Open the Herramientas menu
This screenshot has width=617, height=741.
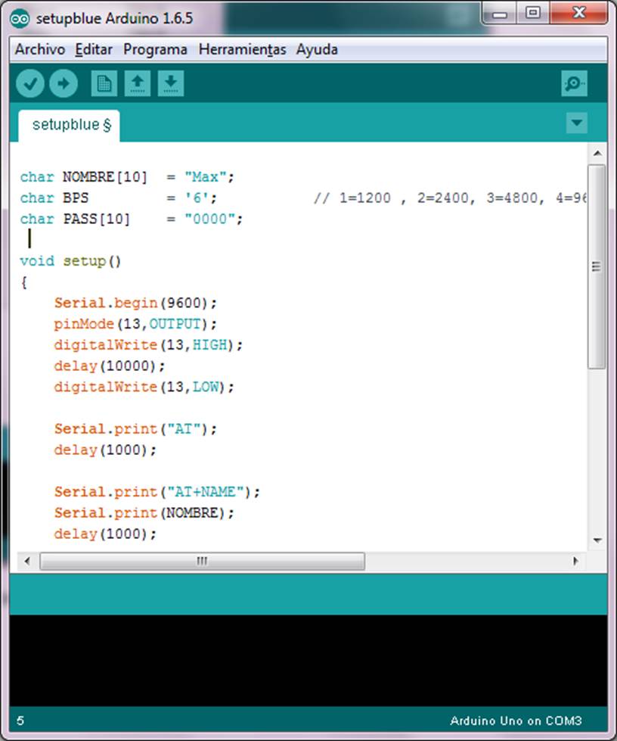[242, 49]
